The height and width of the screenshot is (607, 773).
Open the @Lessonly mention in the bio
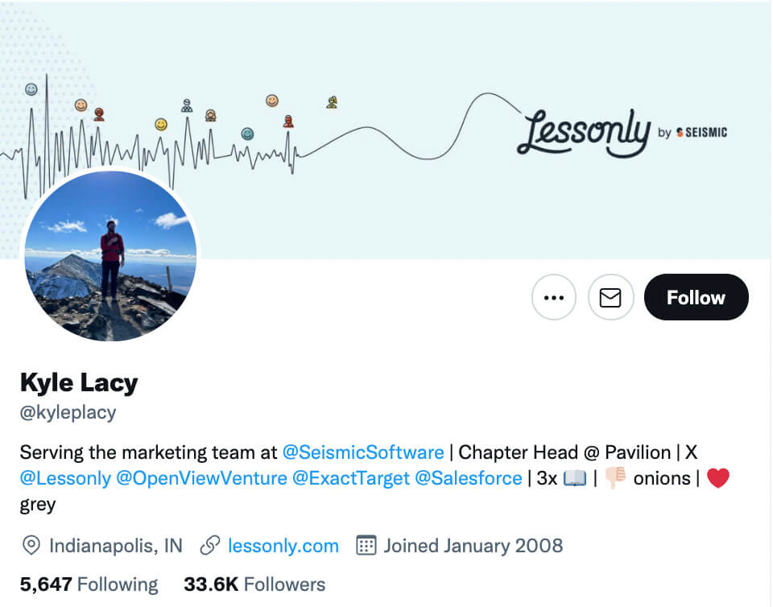tap(65, 477)
